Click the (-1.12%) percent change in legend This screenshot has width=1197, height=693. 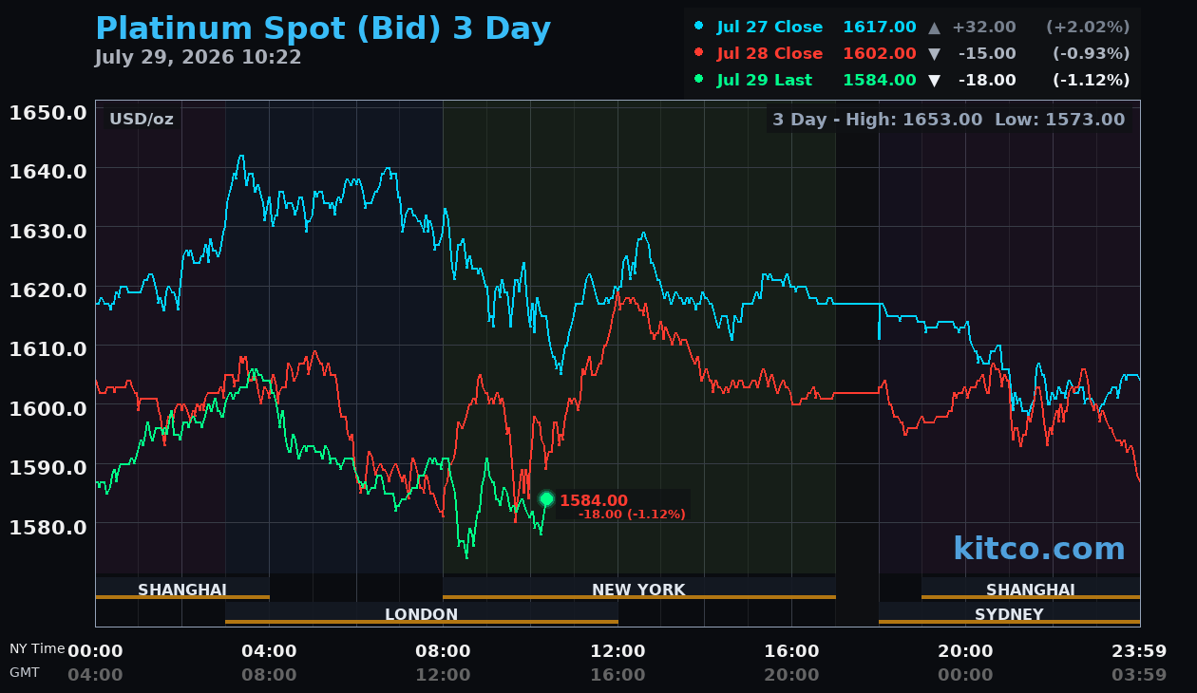[x=1091, y=81]
